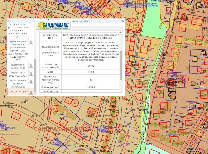This screenshot has height=154, width=208.
Task: Collapse the layers list with double chevron
Action: [x=9, y=21]
